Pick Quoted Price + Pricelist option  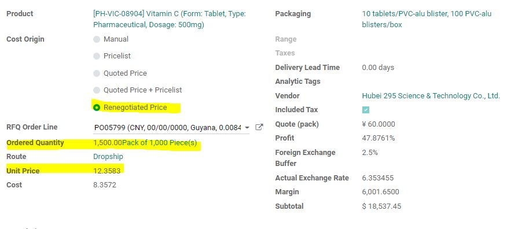pos(97,90)
